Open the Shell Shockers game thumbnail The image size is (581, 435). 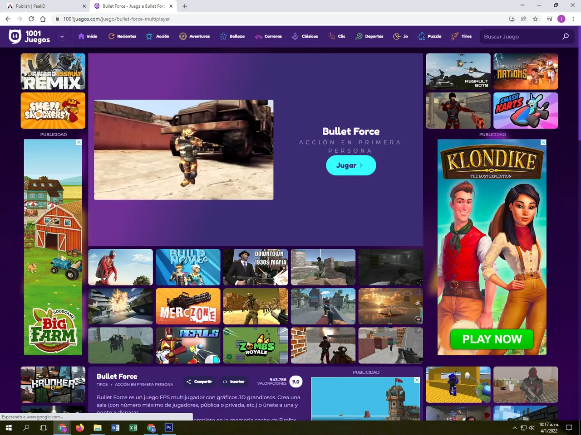53,111
